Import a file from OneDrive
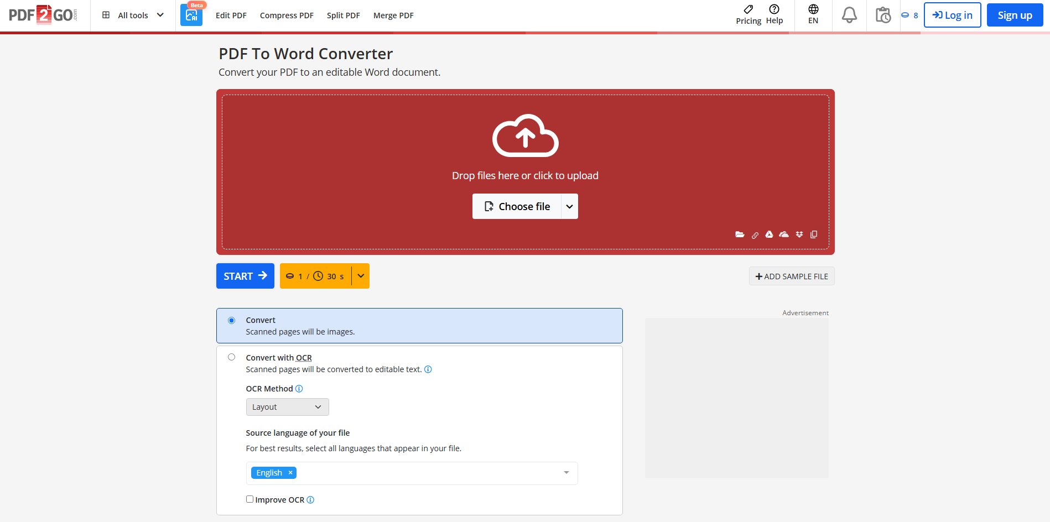1050x522 pixels. [x=784, y=234]
